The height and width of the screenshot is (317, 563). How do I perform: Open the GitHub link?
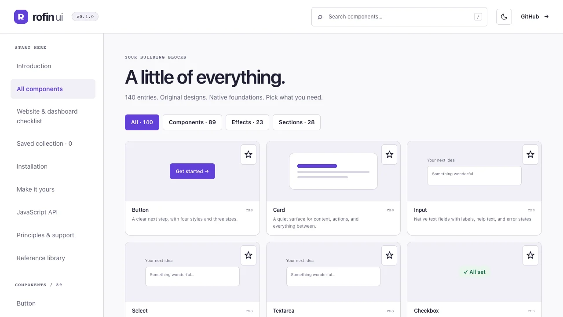(x=535, y=17)
